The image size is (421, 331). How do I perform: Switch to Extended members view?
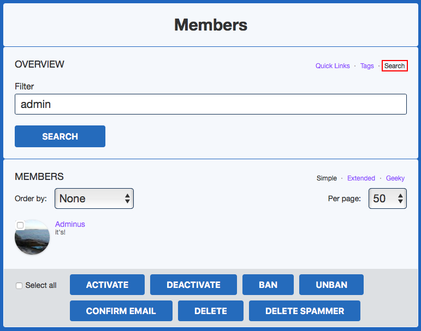(x=361, y=178)
